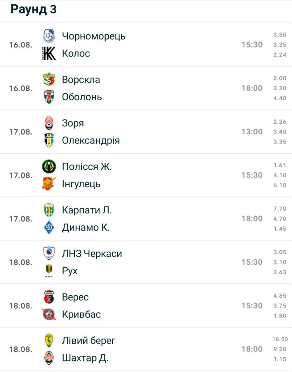
Task: Click the Колос club logo
Action: click(49, 53)
